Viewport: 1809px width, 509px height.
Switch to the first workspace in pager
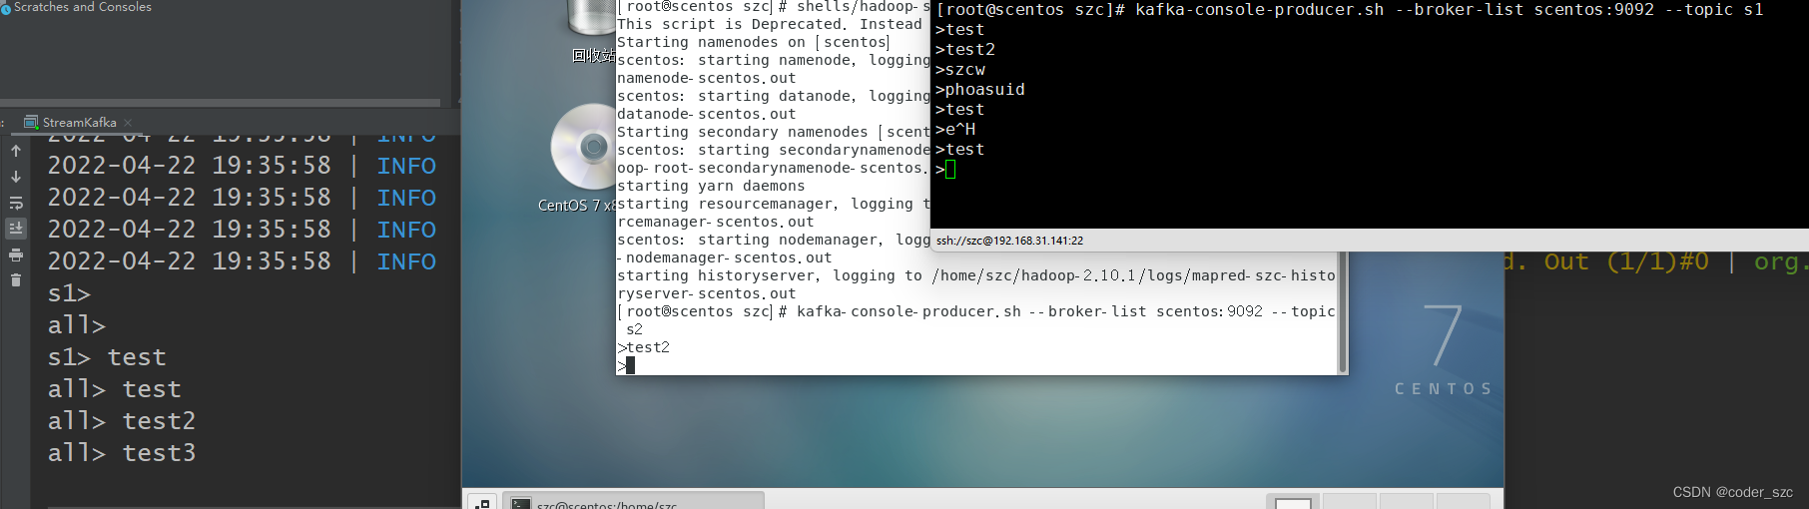coord(1293,502)
